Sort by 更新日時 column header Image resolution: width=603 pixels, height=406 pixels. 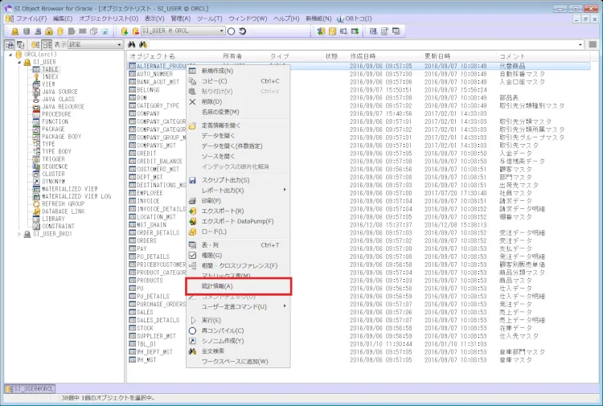click(x=437, y=56)
